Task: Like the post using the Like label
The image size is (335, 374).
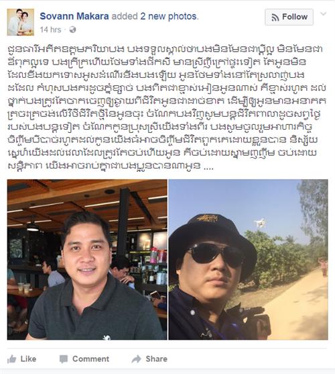Action: pos(28,359)
